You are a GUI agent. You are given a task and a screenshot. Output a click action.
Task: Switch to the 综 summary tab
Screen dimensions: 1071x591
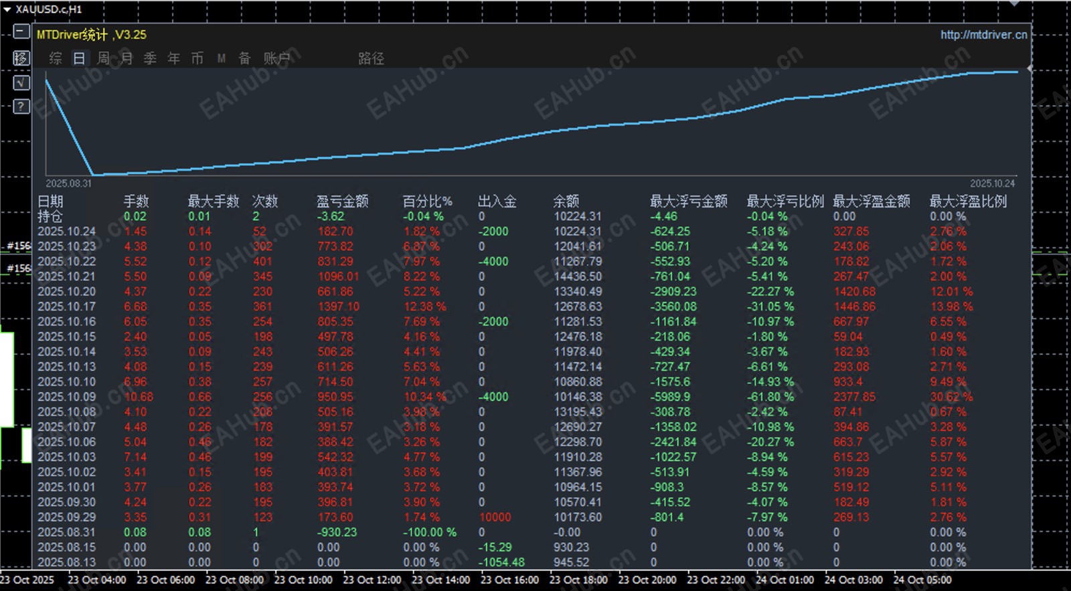(x=56, y=58)
